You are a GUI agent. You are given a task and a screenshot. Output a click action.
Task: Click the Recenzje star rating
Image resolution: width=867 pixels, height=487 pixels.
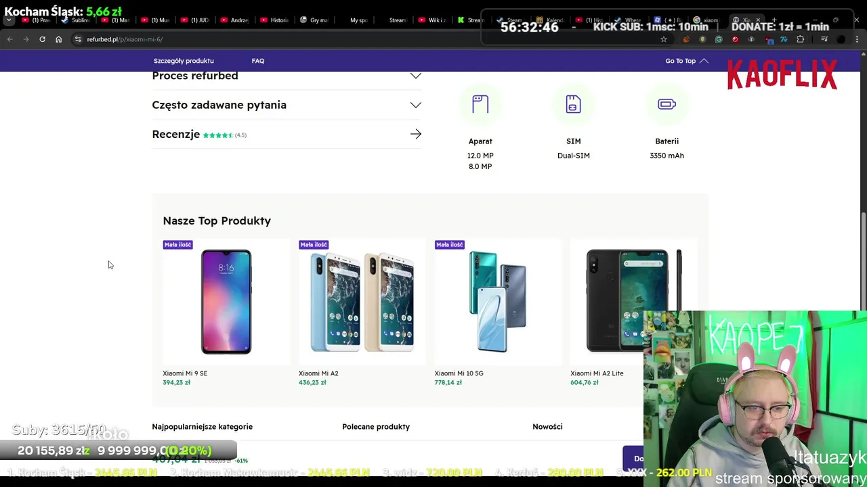[217, 135]
